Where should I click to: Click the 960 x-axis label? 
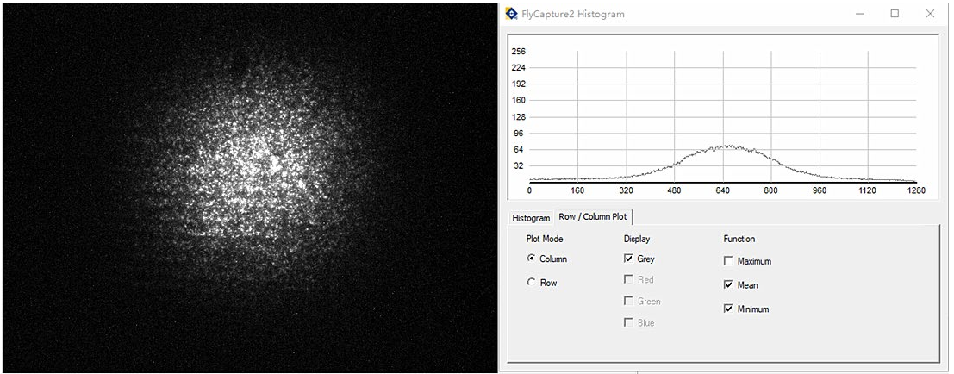coord(820,190)
